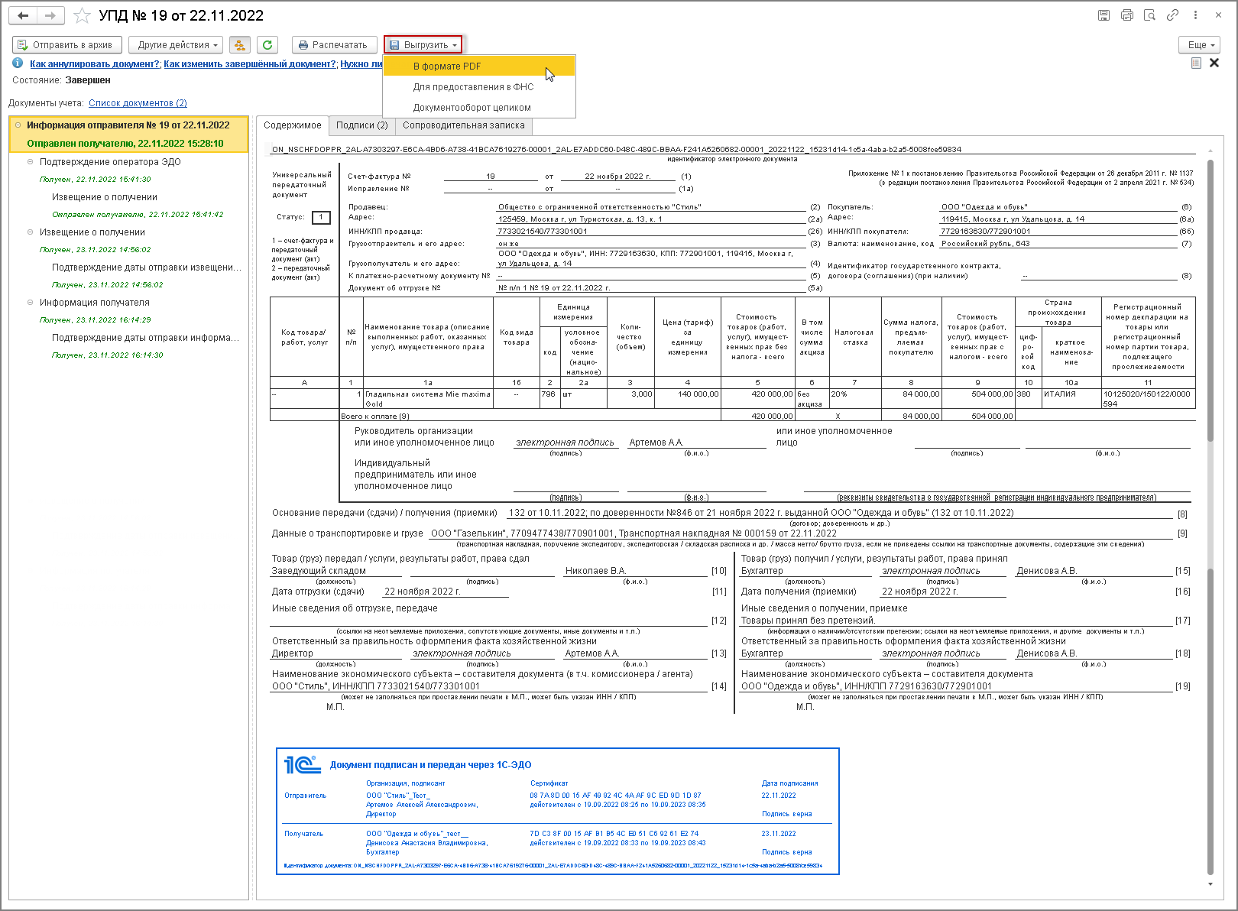Click the Отправить в архив button
Image resolution: width=1238 pixels, height=911 pixels.
[x=66, y=45]
